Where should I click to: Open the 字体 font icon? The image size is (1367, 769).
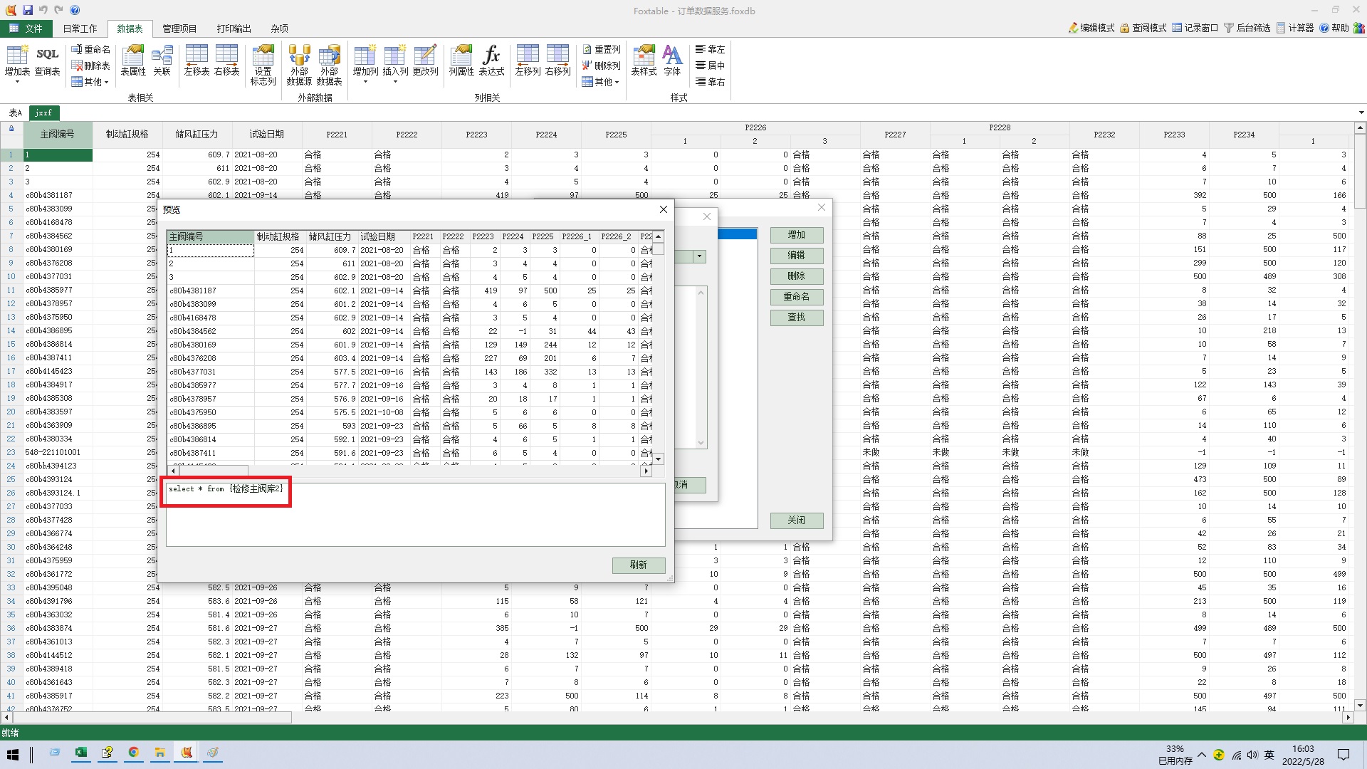pos(672,60)
